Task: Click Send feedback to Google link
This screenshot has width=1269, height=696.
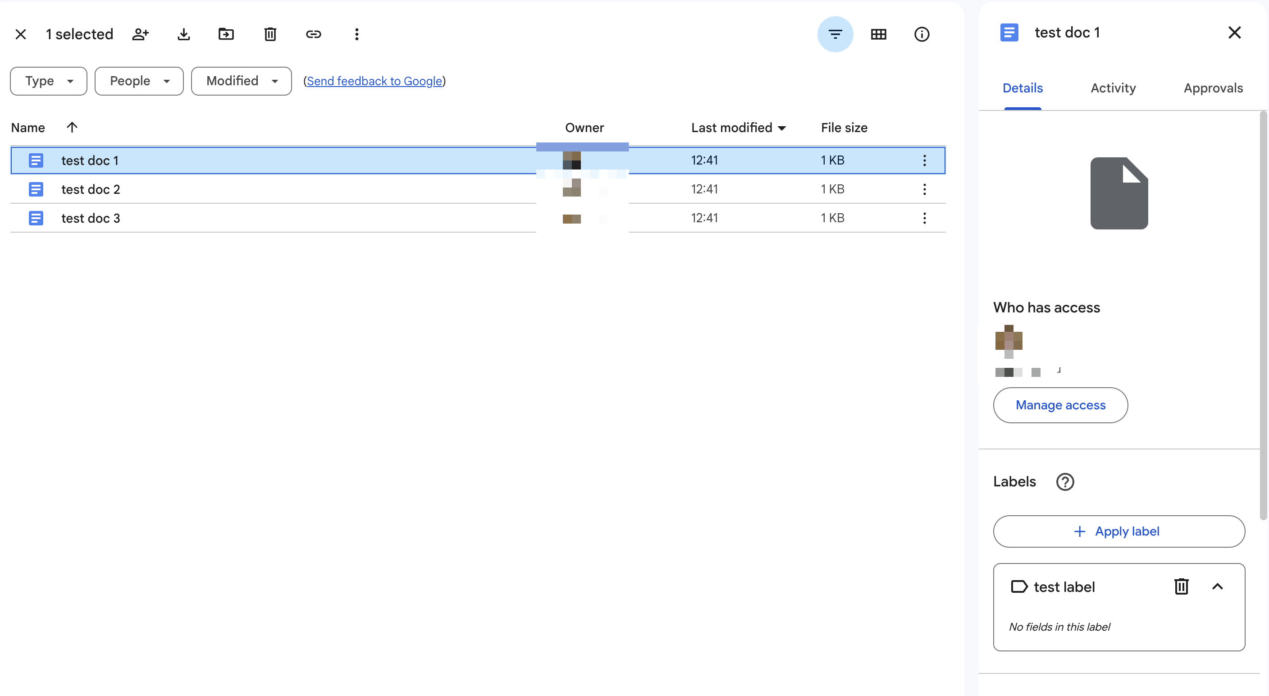Action: (374, 81)
